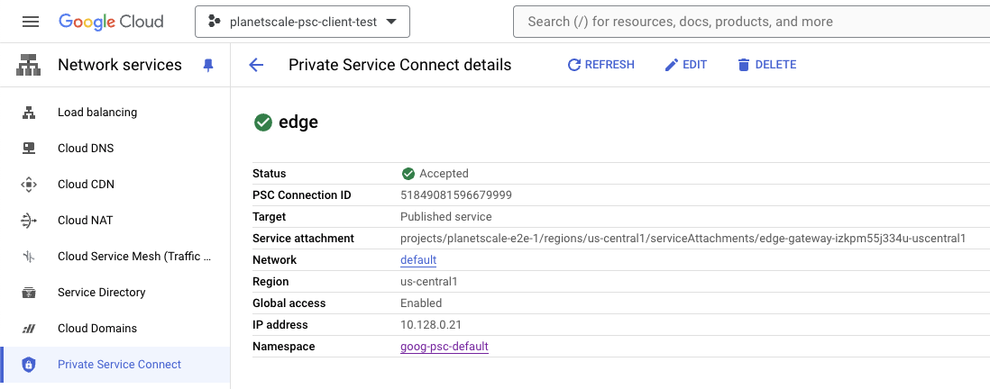Click the Cloud NAT icon

point(29,221)
